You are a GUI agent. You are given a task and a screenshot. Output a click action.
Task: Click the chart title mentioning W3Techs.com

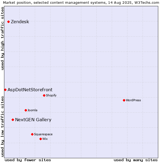[x=81, y=3]
